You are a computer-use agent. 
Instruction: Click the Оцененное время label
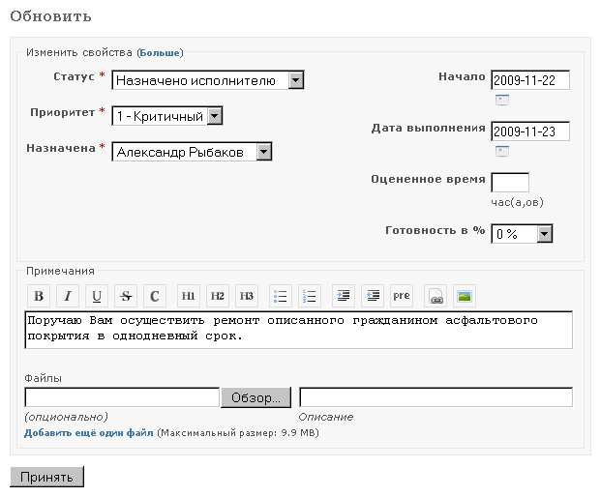[x=428, y=179]
